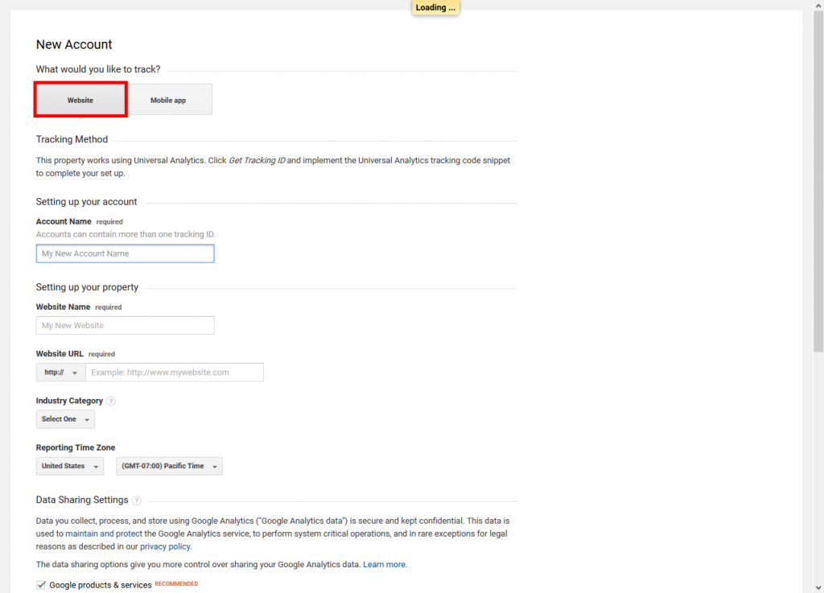This screenshot has height=593, width=824.
Task: Open the http:// protocol dropdown
Action: 60,372
